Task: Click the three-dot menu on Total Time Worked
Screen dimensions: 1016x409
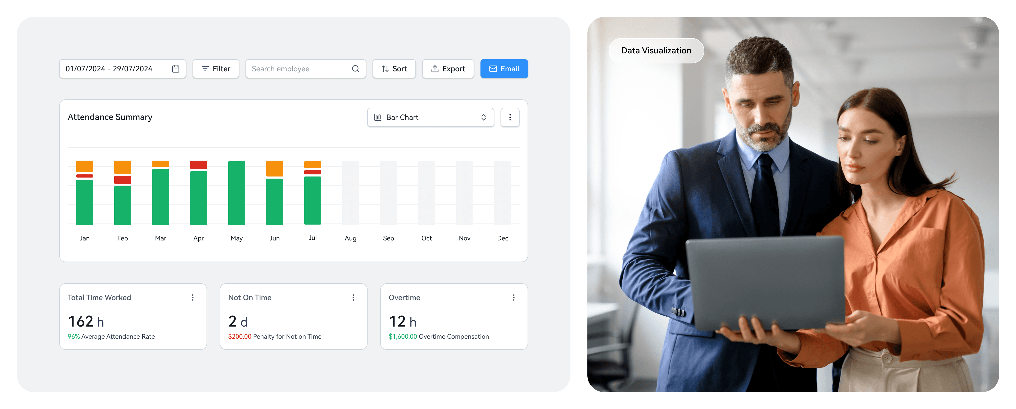Action: [x=193, y=297]
